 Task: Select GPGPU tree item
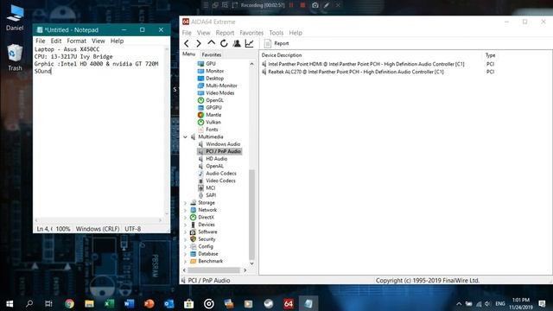click(213, 107)
